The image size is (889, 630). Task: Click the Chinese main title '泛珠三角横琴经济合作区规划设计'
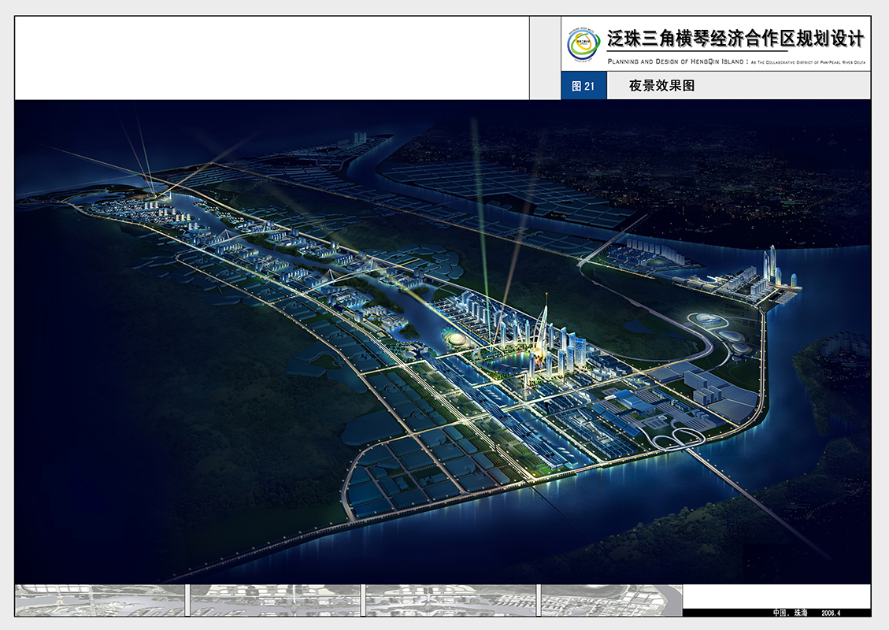pos(735,39)
